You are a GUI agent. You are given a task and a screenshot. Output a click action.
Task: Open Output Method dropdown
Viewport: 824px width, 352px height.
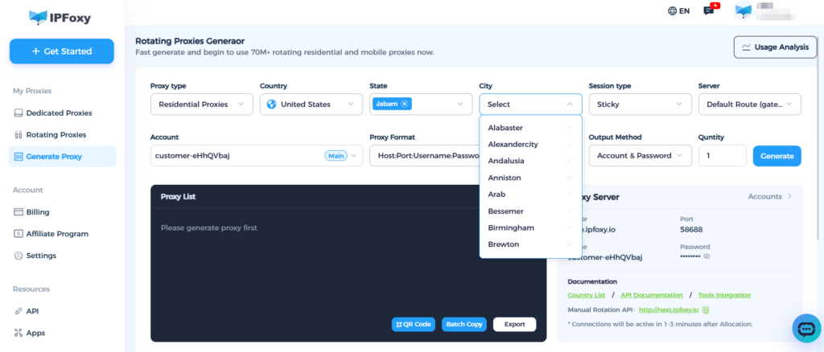tap(640, 156)
